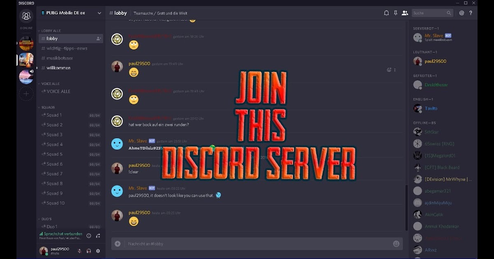Click paul29500 user avatar in bottom panel

click(x=43, y=251)
